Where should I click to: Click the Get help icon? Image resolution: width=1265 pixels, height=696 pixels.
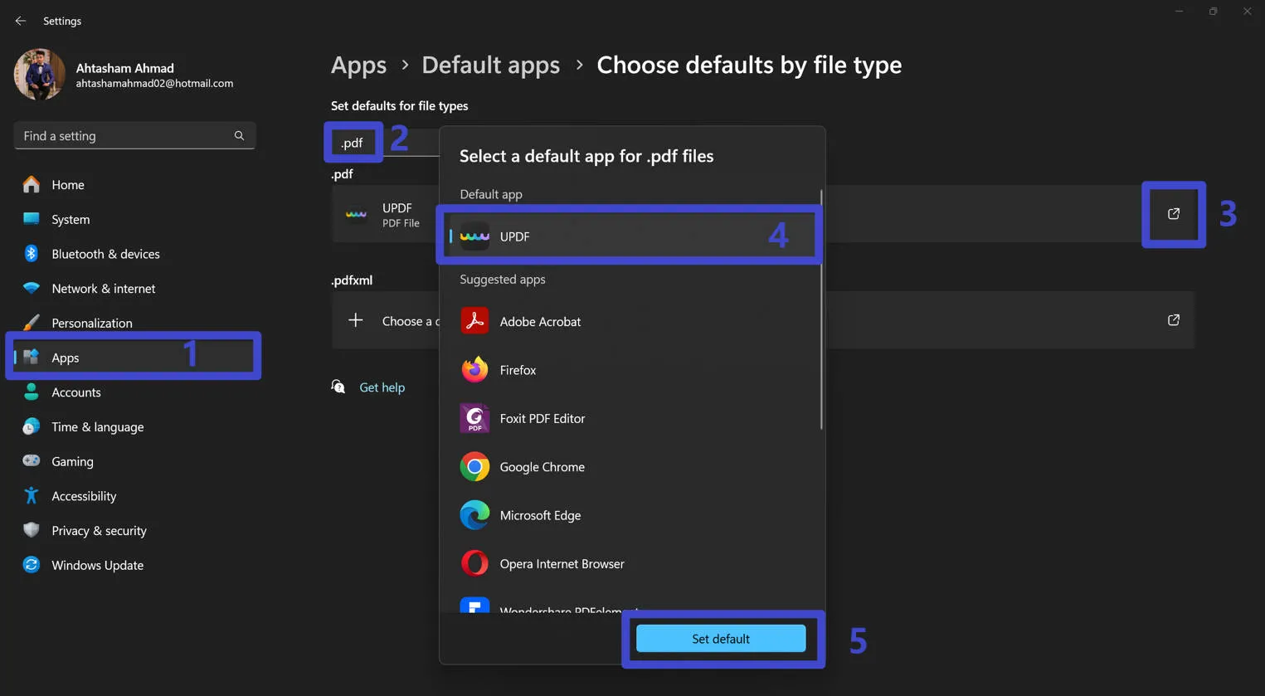pyautogui.click(x=338, y=386)
